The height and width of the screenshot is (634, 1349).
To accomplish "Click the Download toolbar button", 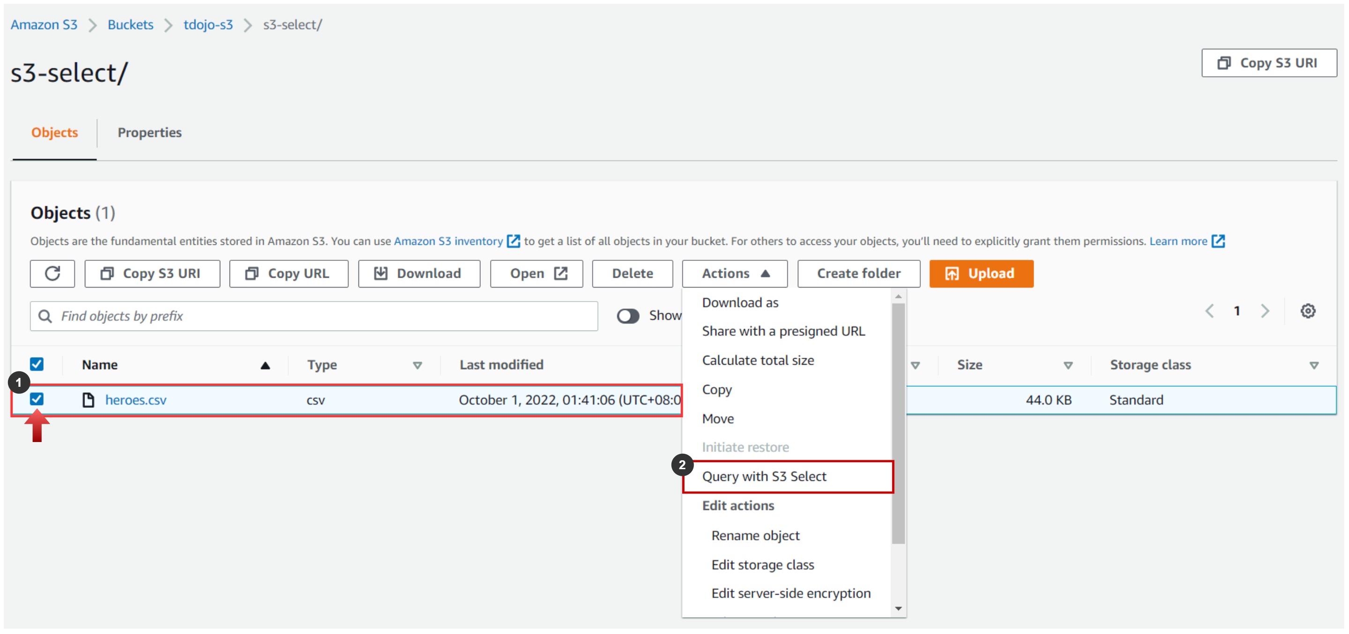I will click(x=418, y=273).
